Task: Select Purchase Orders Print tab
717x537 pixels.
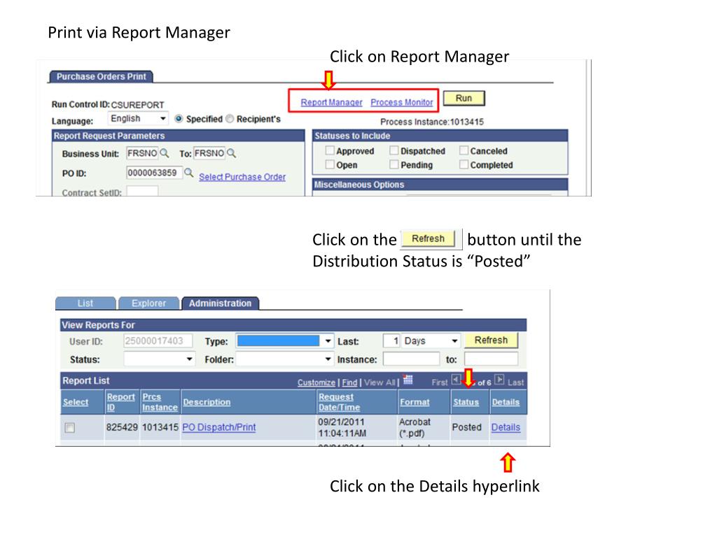Action: point(101,77)
